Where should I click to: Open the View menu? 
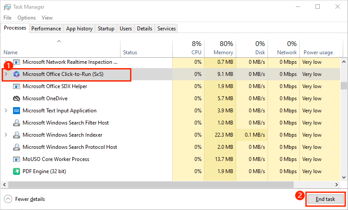(47, 18)
